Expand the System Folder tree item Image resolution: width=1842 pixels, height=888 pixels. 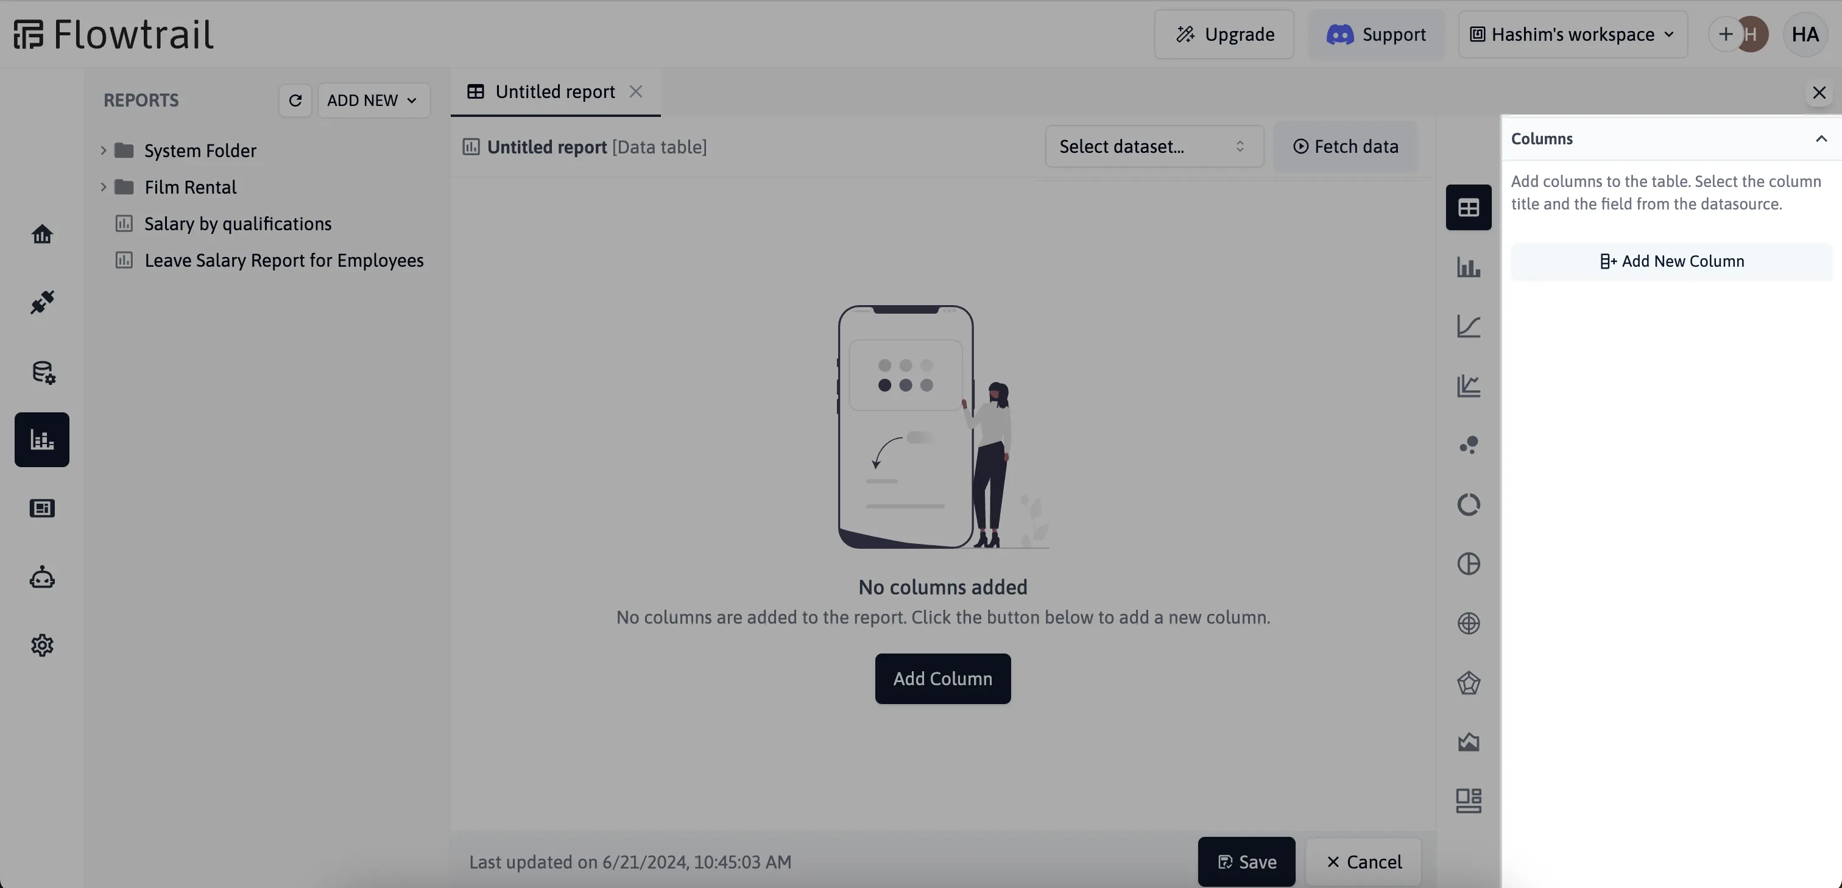(x=104, y=148)
